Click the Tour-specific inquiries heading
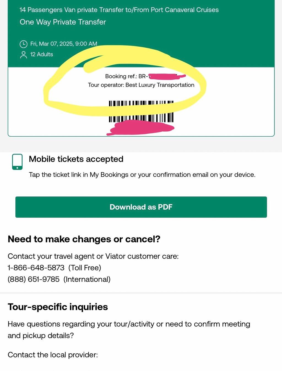The image size is (282, 371). point(58,307)
